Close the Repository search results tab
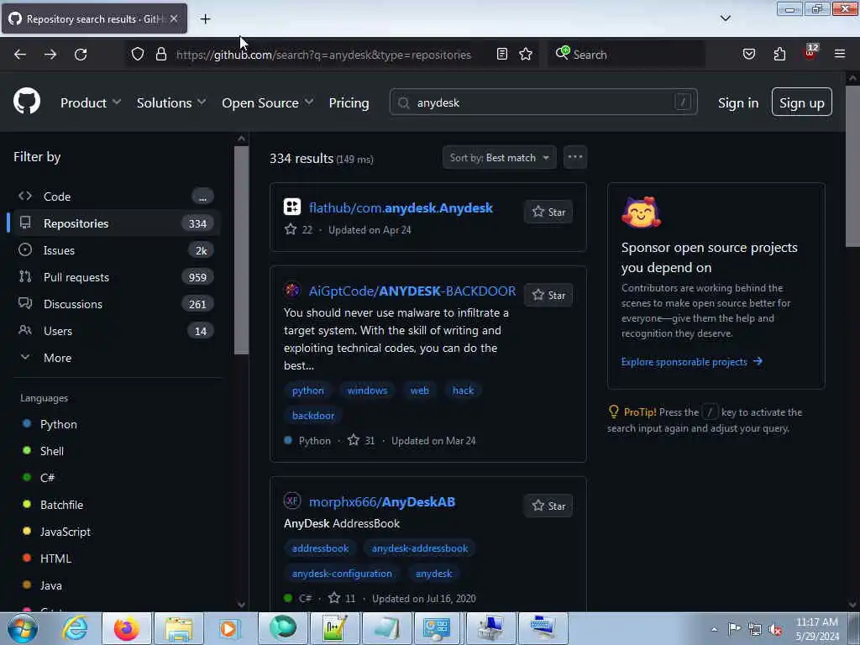The width and height of the screenshot is (860, 645). click(x=174, y=18)
